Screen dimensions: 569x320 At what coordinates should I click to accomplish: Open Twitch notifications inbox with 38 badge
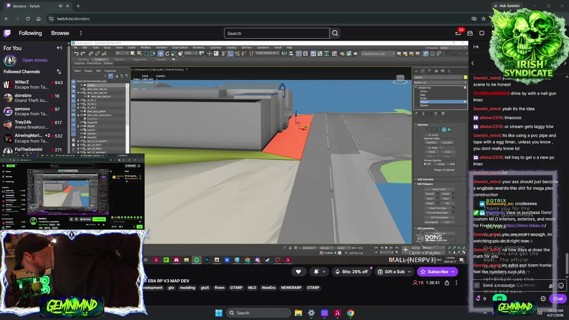point(458,33)
